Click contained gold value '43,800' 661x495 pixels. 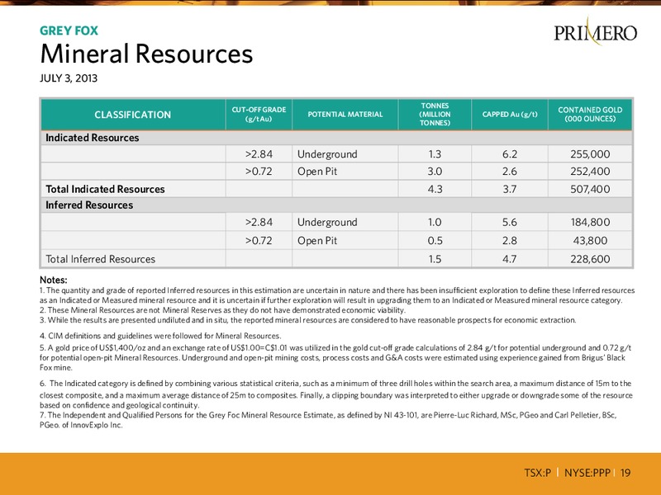pos(590,240)
